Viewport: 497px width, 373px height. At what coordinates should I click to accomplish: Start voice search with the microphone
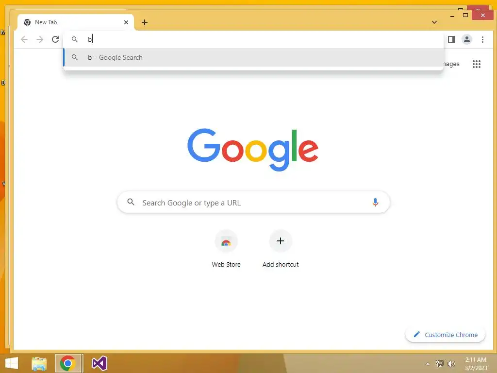coord(375,203)
